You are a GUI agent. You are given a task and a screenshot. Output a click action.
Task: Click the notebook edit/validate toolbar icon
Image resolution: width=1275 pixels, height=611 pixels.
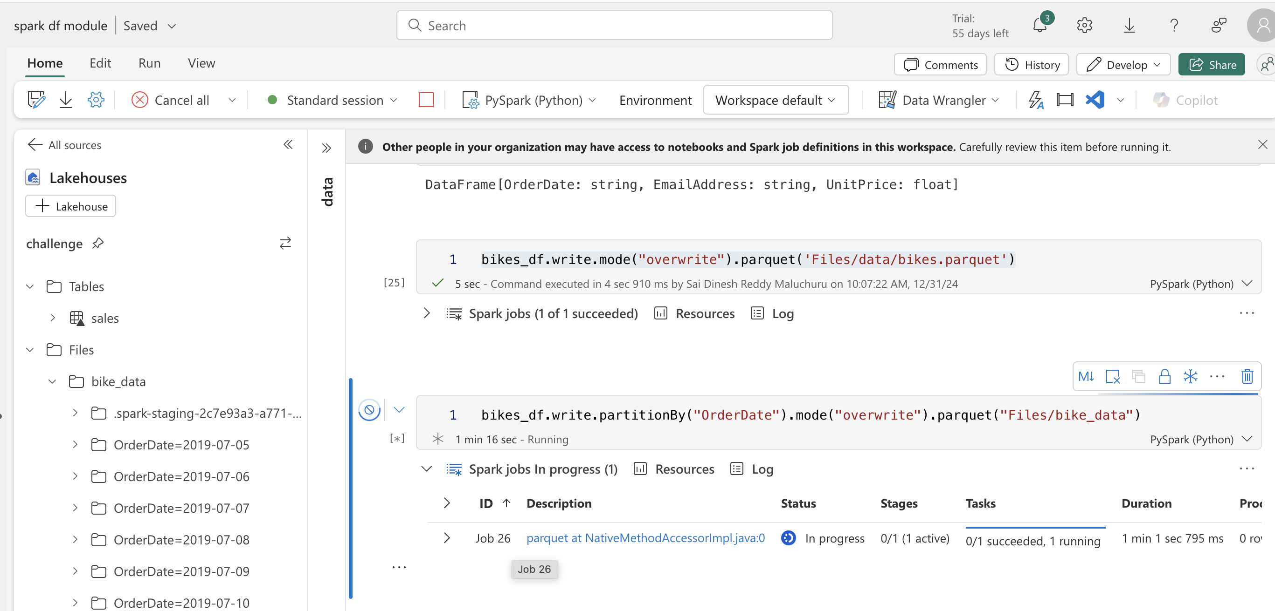pyautogui.click(x=36, y=100)
